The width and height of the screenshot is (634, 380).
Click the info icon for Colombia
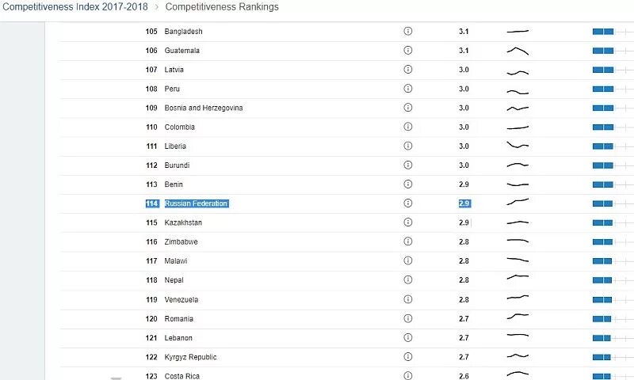[x=408, y=127]
